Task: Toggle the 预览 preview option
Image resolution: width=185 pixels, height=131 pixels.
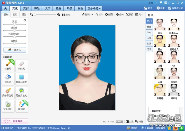Action: point(139,122)
